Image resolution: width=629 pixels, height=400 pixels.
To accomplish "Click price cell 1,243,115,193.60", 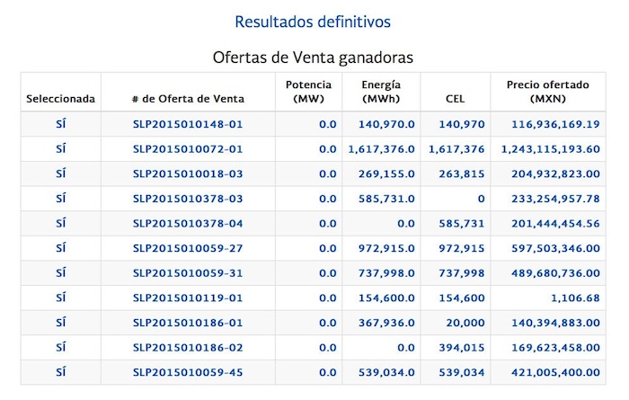I will (550, 149).
